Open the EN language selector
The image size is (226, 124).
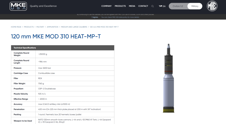pyautogui.click(x=162, y=6)
